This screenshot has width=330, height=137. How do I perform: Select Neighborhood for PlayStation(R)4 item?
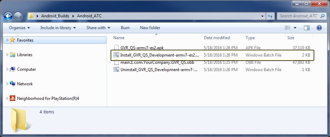click(48, 99)
